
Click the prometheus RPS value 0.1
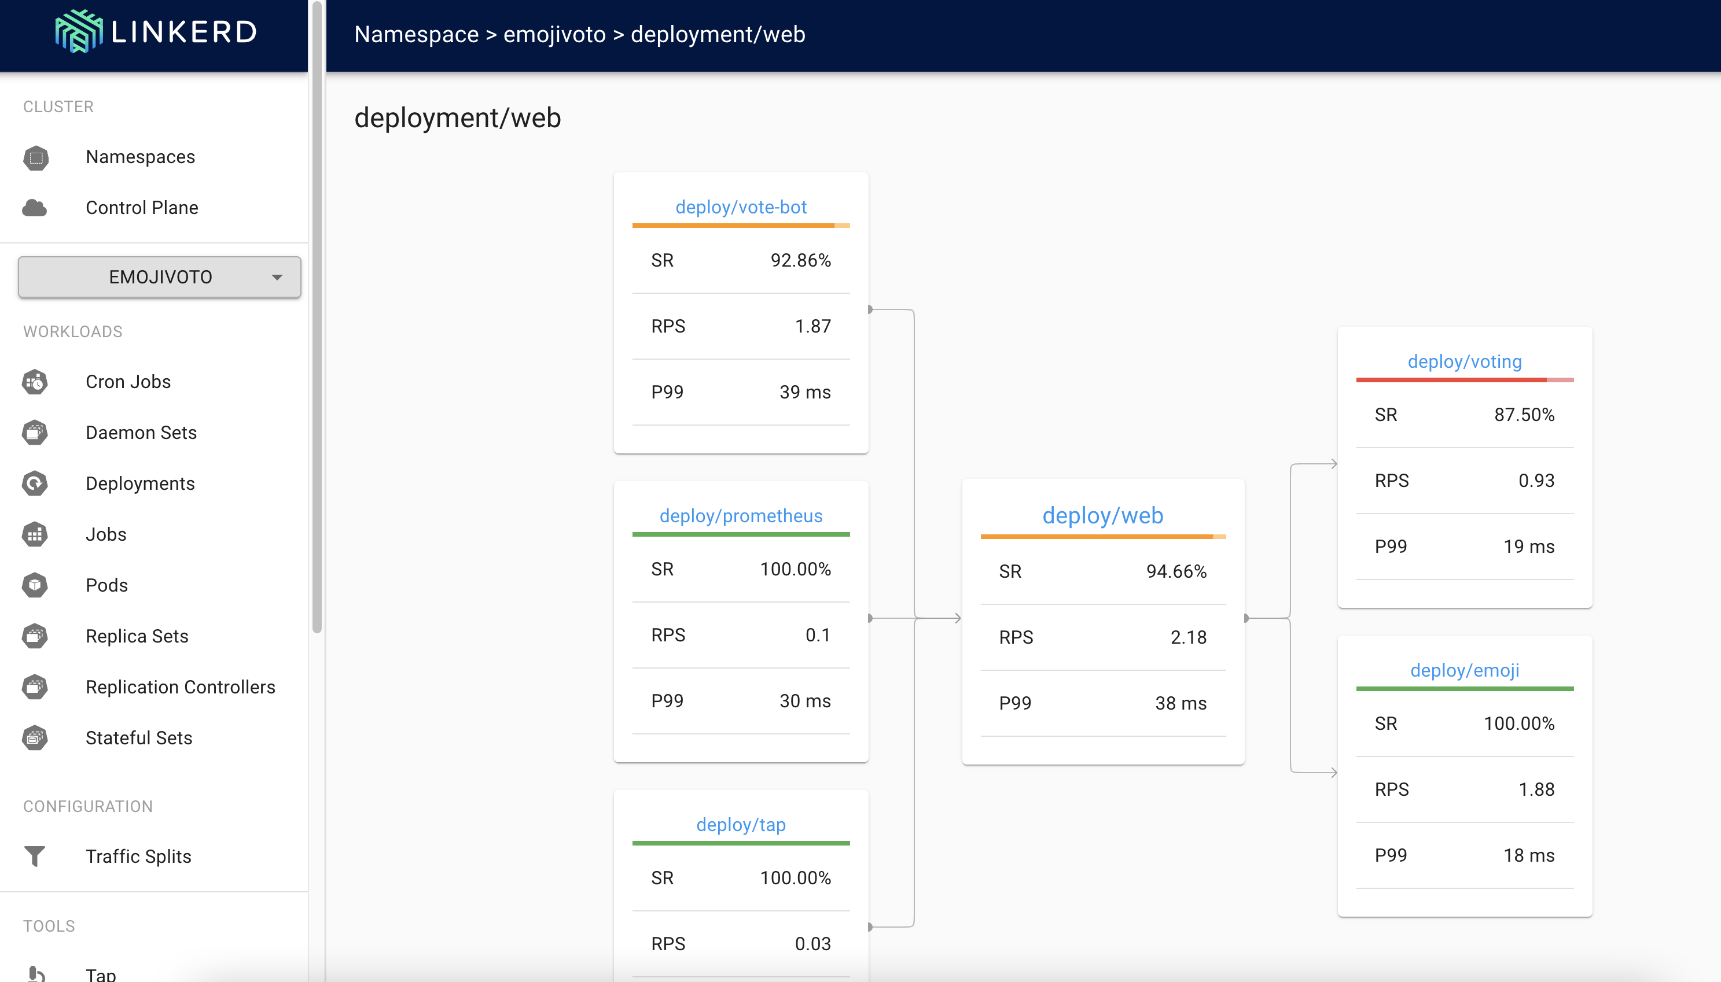click(818, 636)
